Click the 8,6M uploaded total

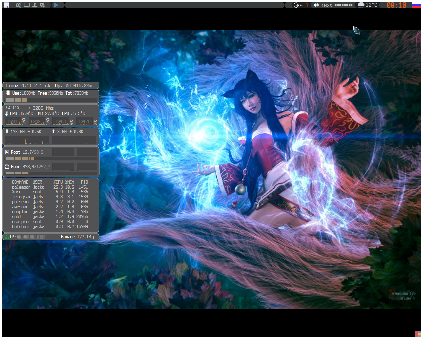tap(62, 132)
